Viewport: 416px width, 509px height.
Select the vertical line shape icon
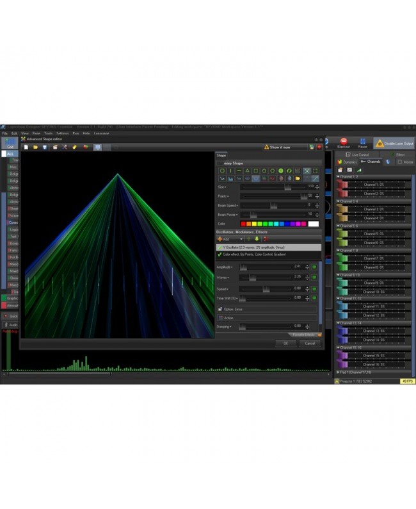(230, 171)
